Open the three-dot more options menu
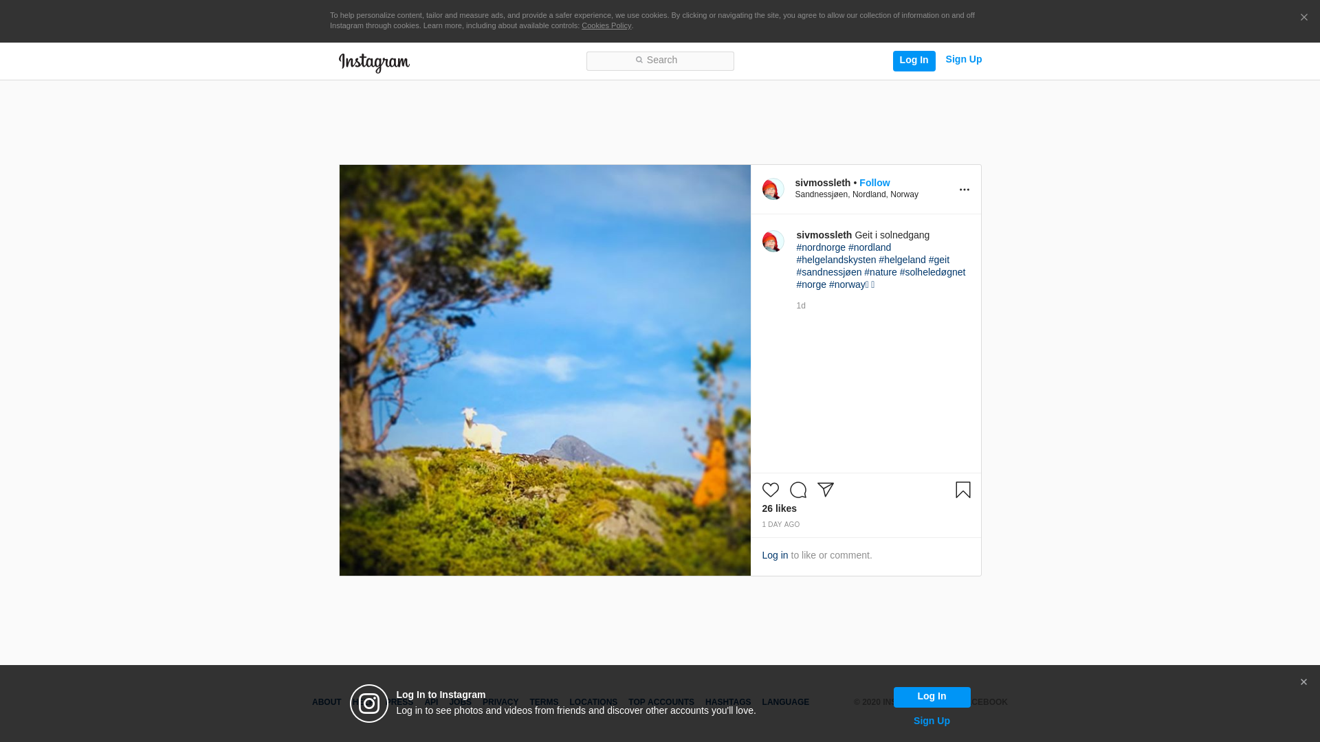The height and width of the screenshot is (742, 1320). pos(964,190)
